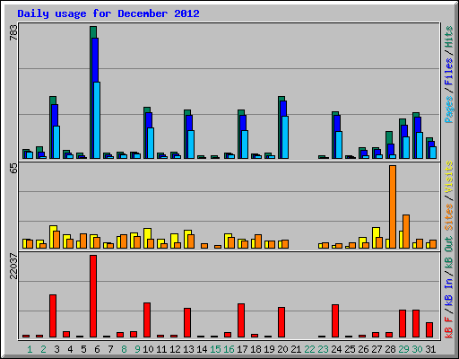Select day label 17 on the axis
The width and height of the screenshot is (459, 359).
coord(242,349)
